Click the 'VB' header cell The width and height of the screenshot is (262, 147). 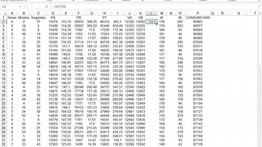pyautogui.click(x=140, y=18)
